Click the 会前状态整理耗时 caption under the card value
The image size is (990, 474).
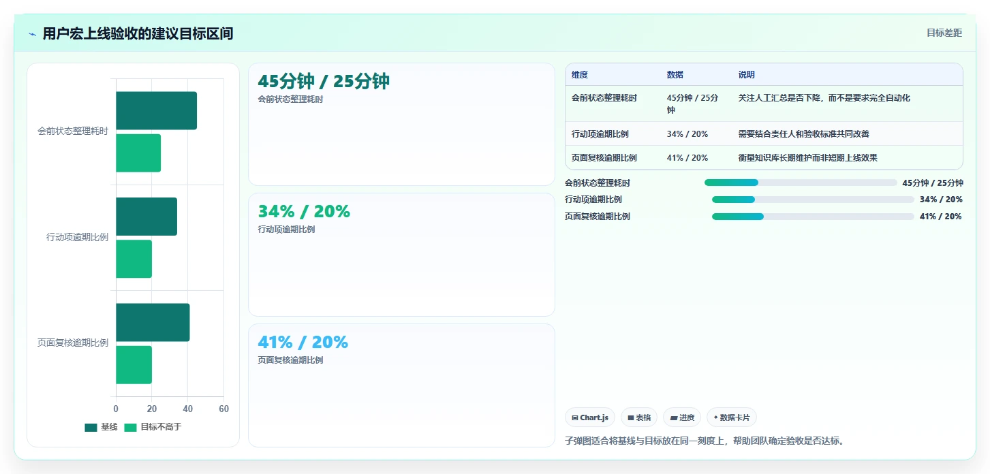click(290, 99)
